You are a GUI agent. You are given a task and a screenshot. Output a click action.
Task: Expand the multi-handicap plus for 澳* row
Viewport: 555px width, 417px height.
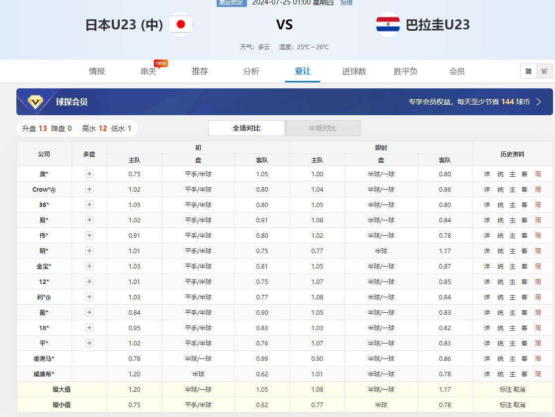89,174
